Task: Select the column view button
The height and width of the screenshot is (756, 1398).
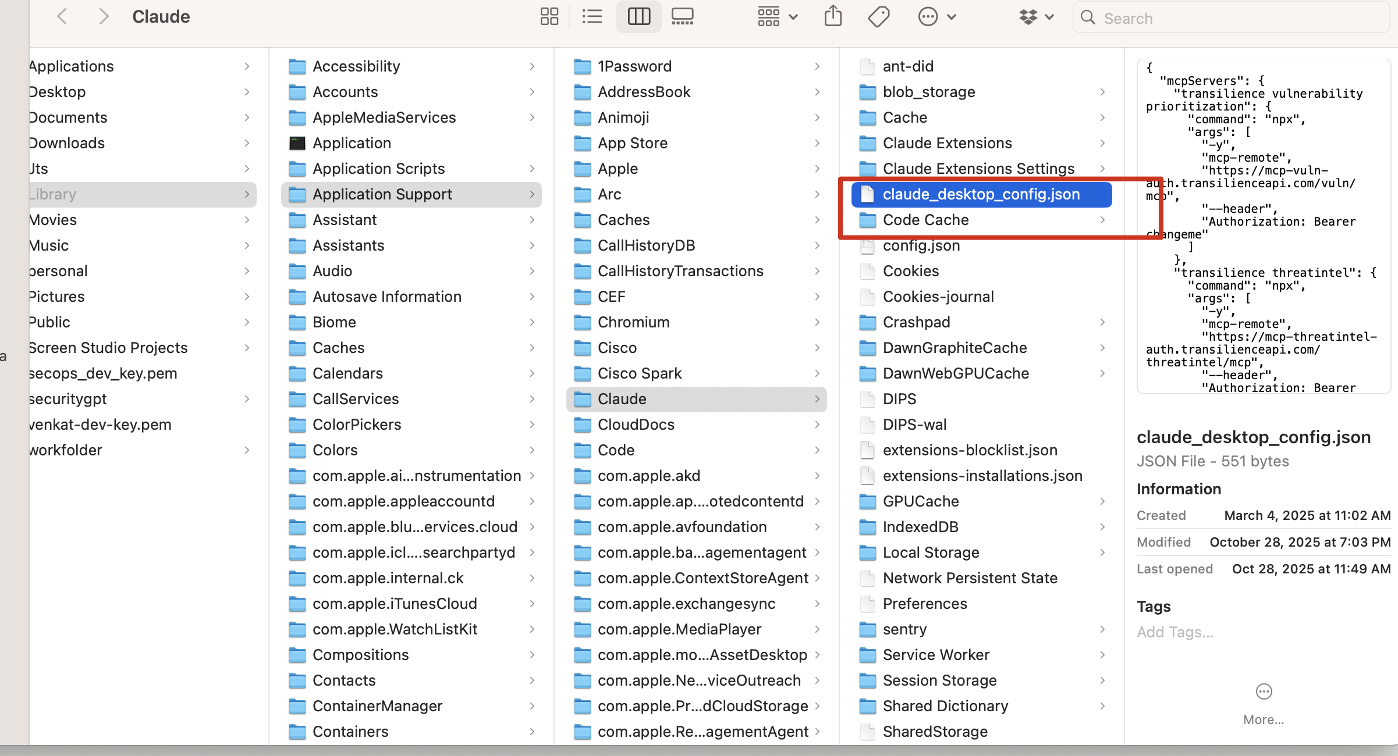Action: (x=638, y=17)
